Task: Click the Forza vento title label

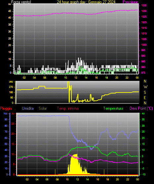Action: coord(21,2)
